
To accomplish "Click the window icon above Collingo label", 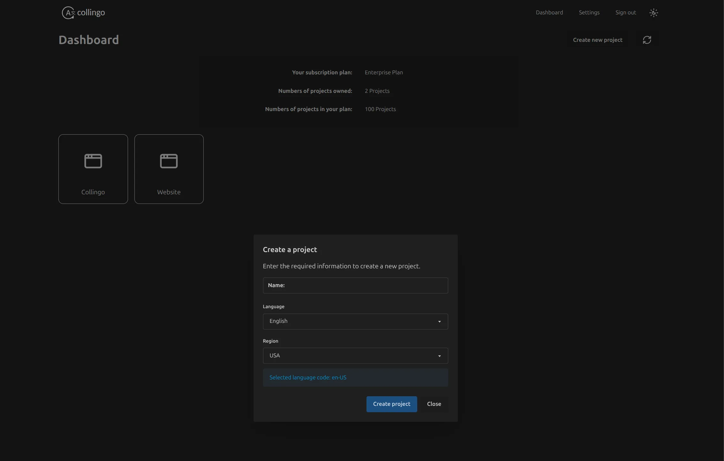I will point(93,161).
